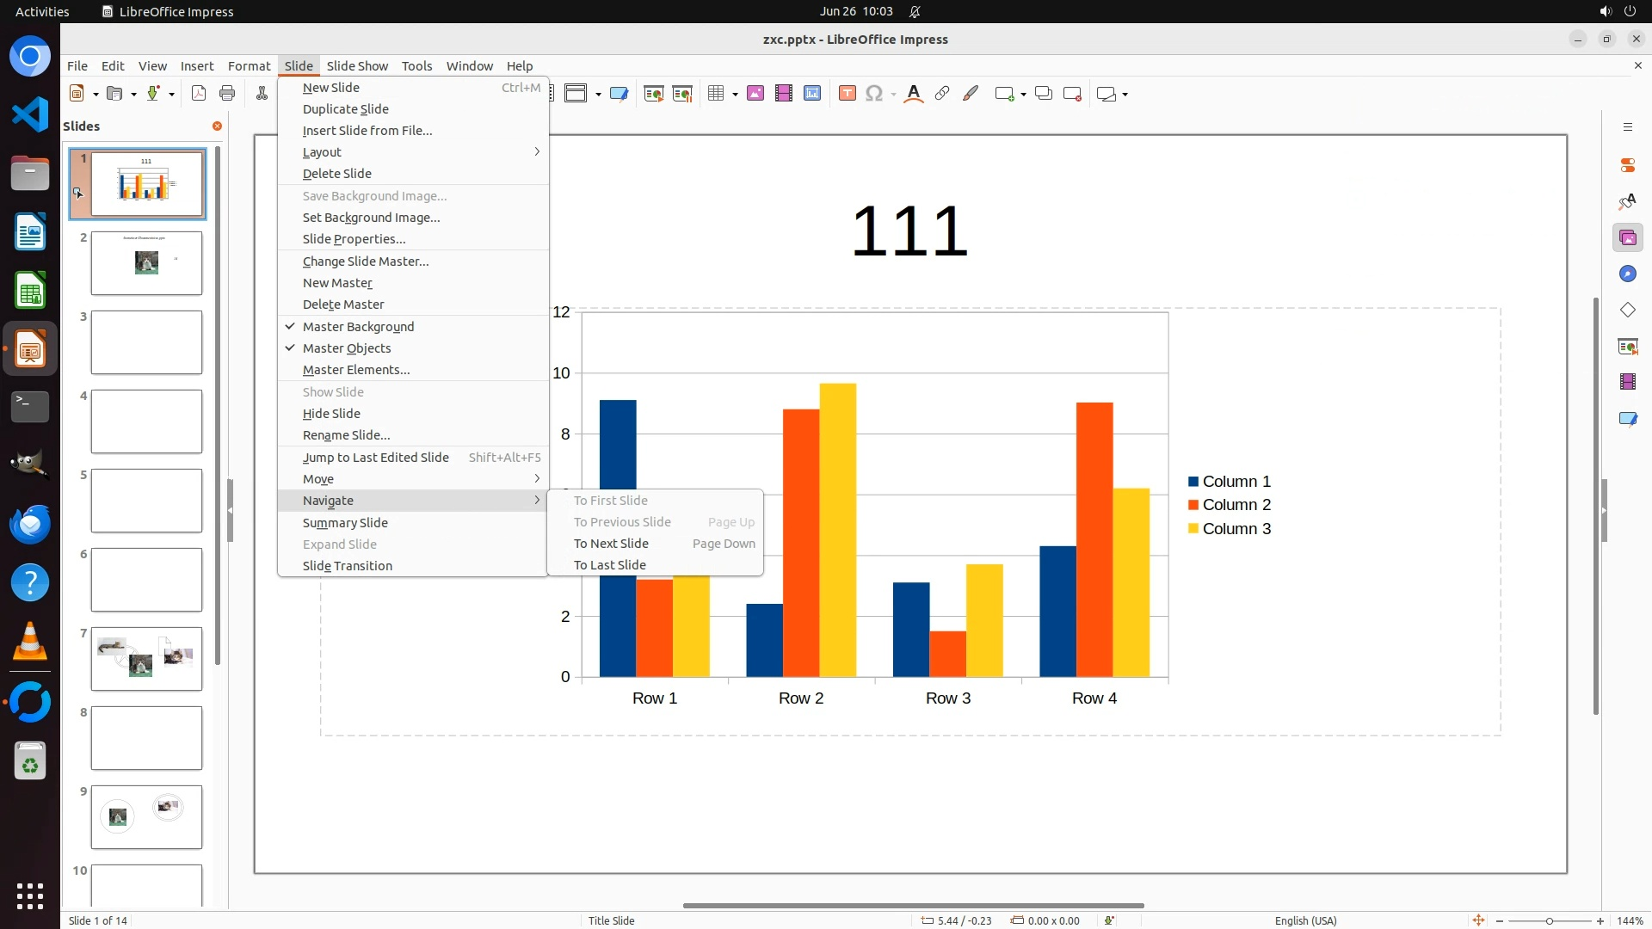Click the Start from First Slide icon

[654, 94]
